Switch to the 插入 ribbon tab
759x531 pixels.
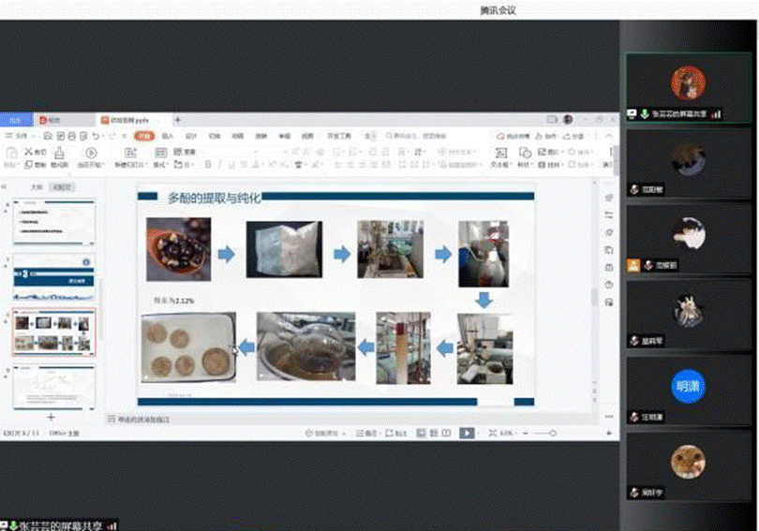tap(168, 137)
